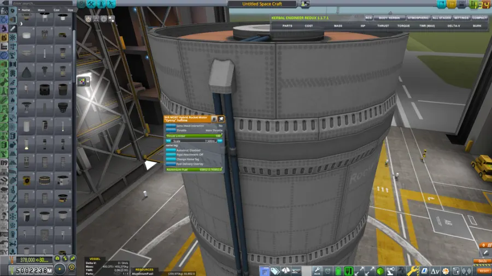
Task: Open Kerbal Engineer Settings
Action: pyautogui.click(x=461, y=18)
